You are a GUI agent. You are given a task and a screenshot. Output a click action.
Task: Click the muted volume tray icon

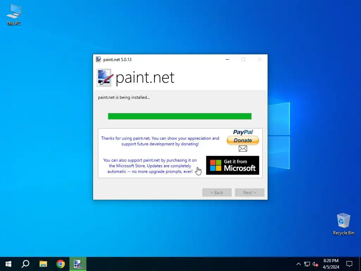pos(315,264)
